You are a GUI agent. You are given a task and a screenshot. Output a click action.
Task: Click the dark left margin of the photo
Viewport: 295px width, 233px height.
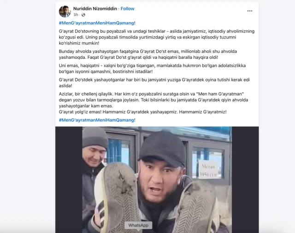[69, 180]
